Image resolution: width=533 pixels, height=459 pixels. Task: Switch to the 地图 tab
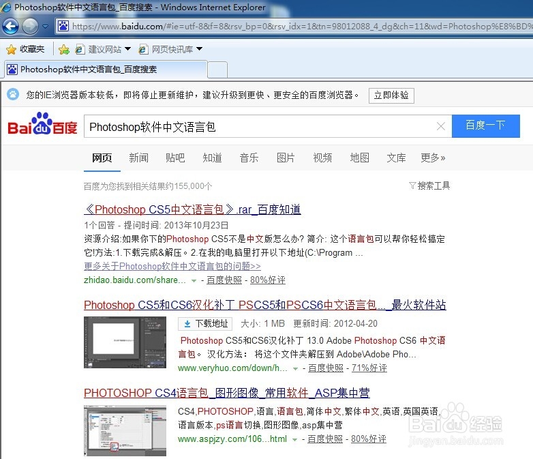click(x=359, y=158)
